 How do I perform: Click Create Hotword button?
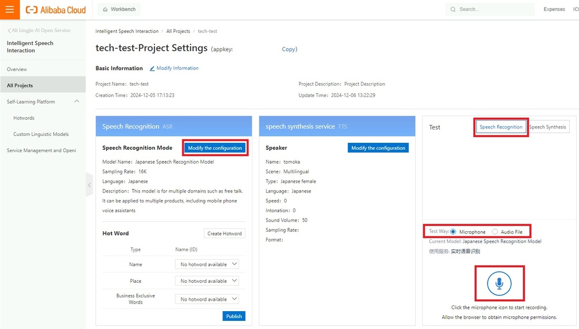pos(225,234)
